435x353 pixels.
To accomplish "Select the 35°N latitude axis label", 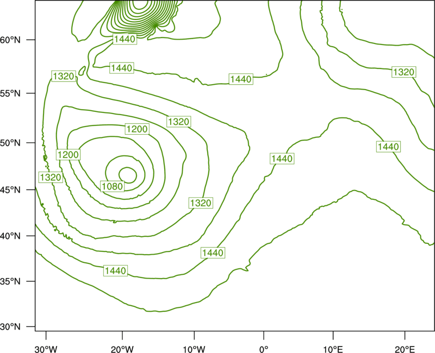I will click(x=10, y=281).
